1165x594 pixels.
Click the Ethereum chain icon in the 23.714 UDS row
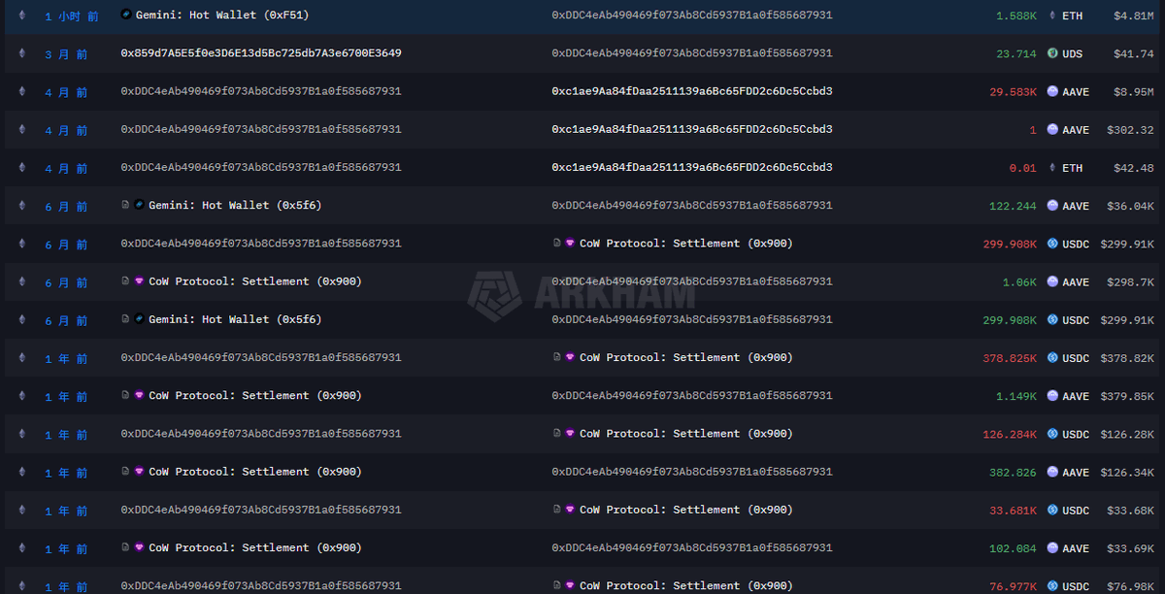click(24, 53)
